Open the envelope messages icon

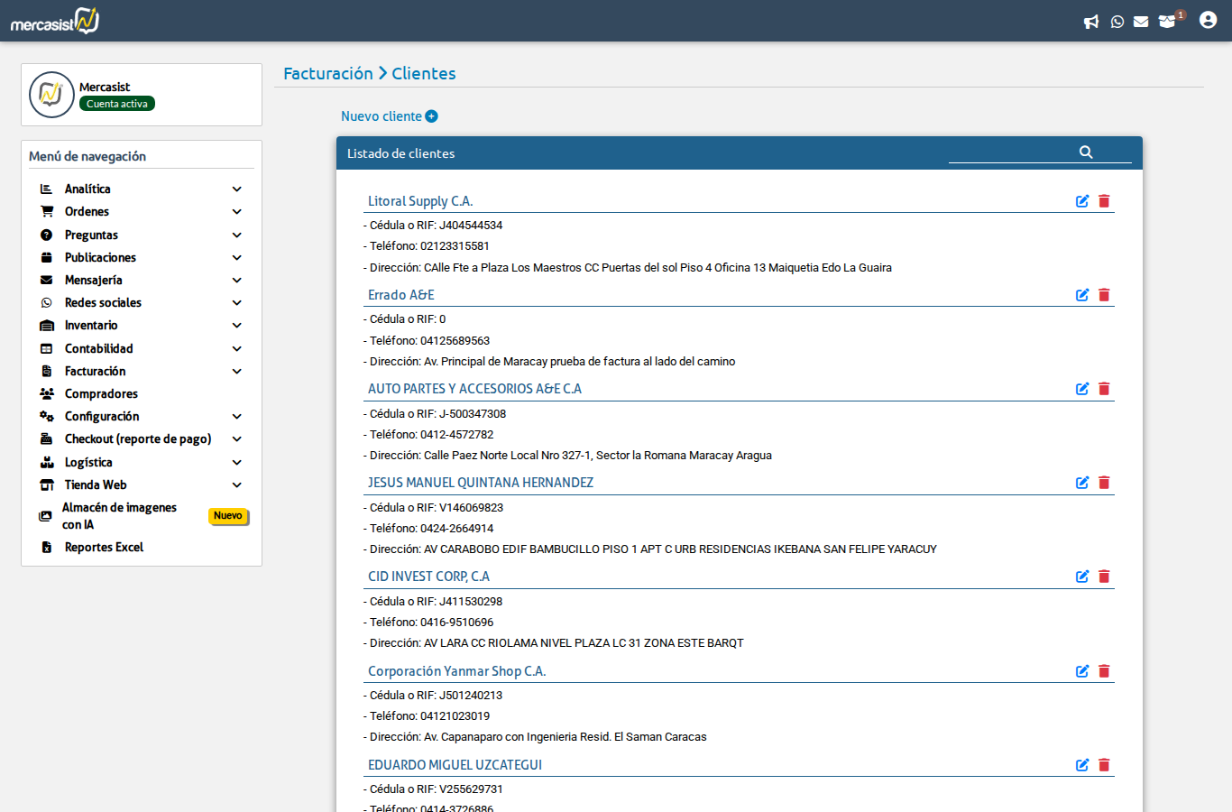[1141, 21]
